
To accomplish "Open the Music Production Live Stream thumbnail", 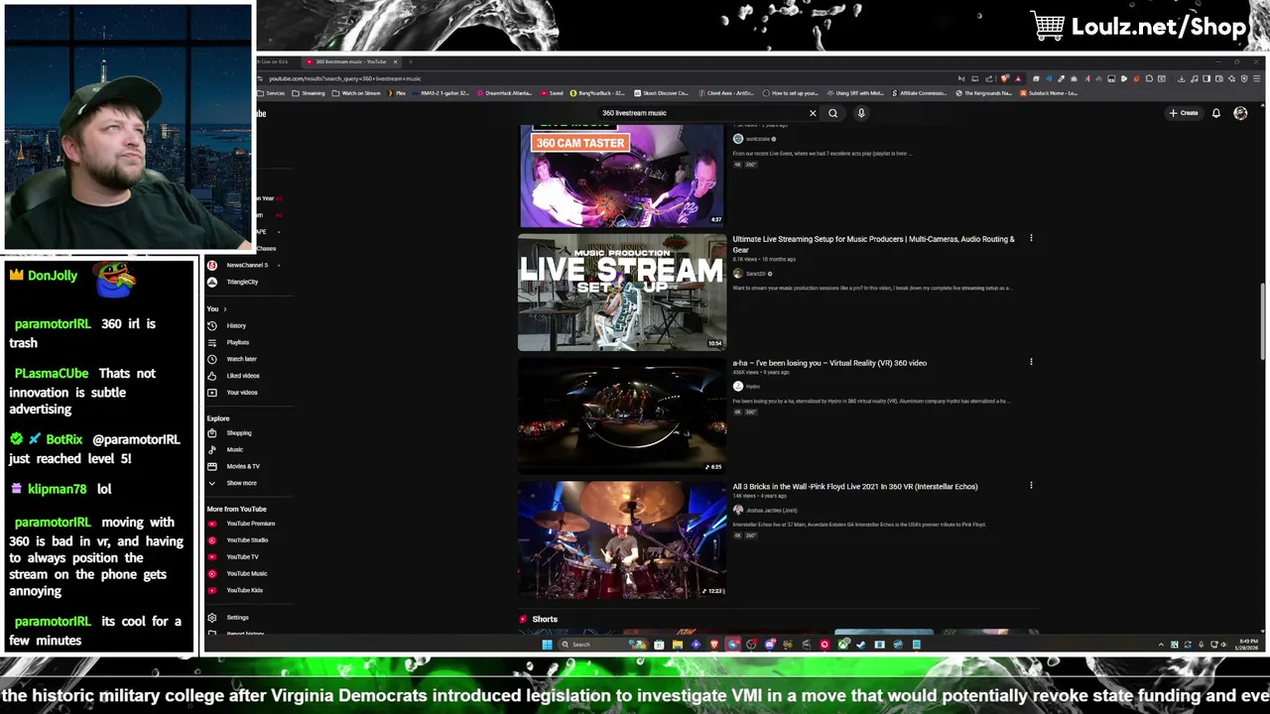I will coord(622,292).
